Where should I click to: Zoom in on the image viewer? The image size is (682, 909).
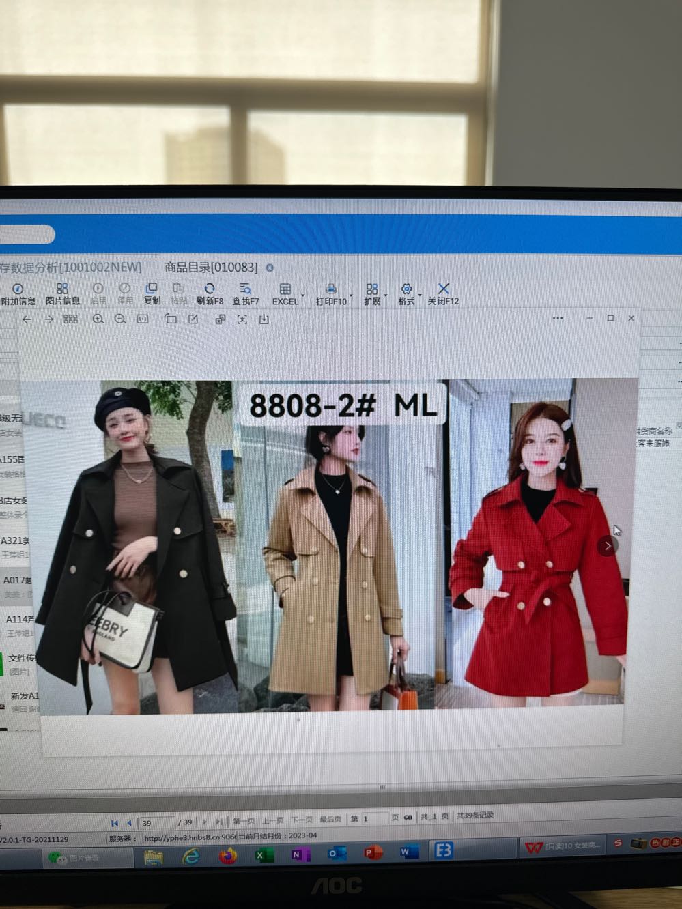[x=98, y=319]
